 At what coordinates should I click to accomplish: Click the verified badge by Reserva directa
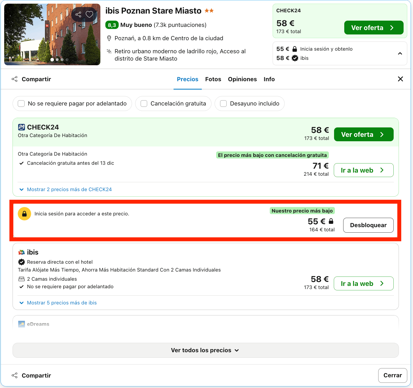click(x=21, y=262)
